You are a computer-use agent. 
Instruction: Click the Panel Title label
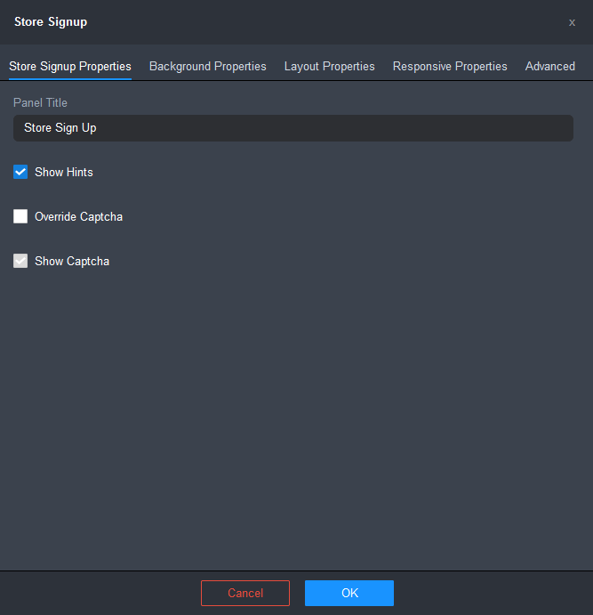(x=40, y=102)
